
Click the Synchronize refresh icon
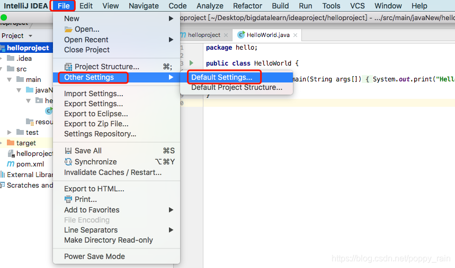point(68,162)
